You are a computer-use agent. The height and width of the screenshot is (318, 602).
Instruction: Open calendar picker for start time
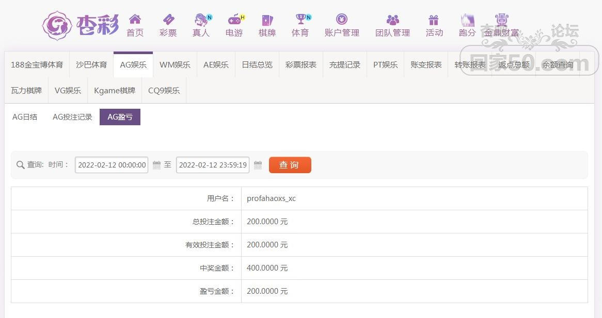[156, 165]
